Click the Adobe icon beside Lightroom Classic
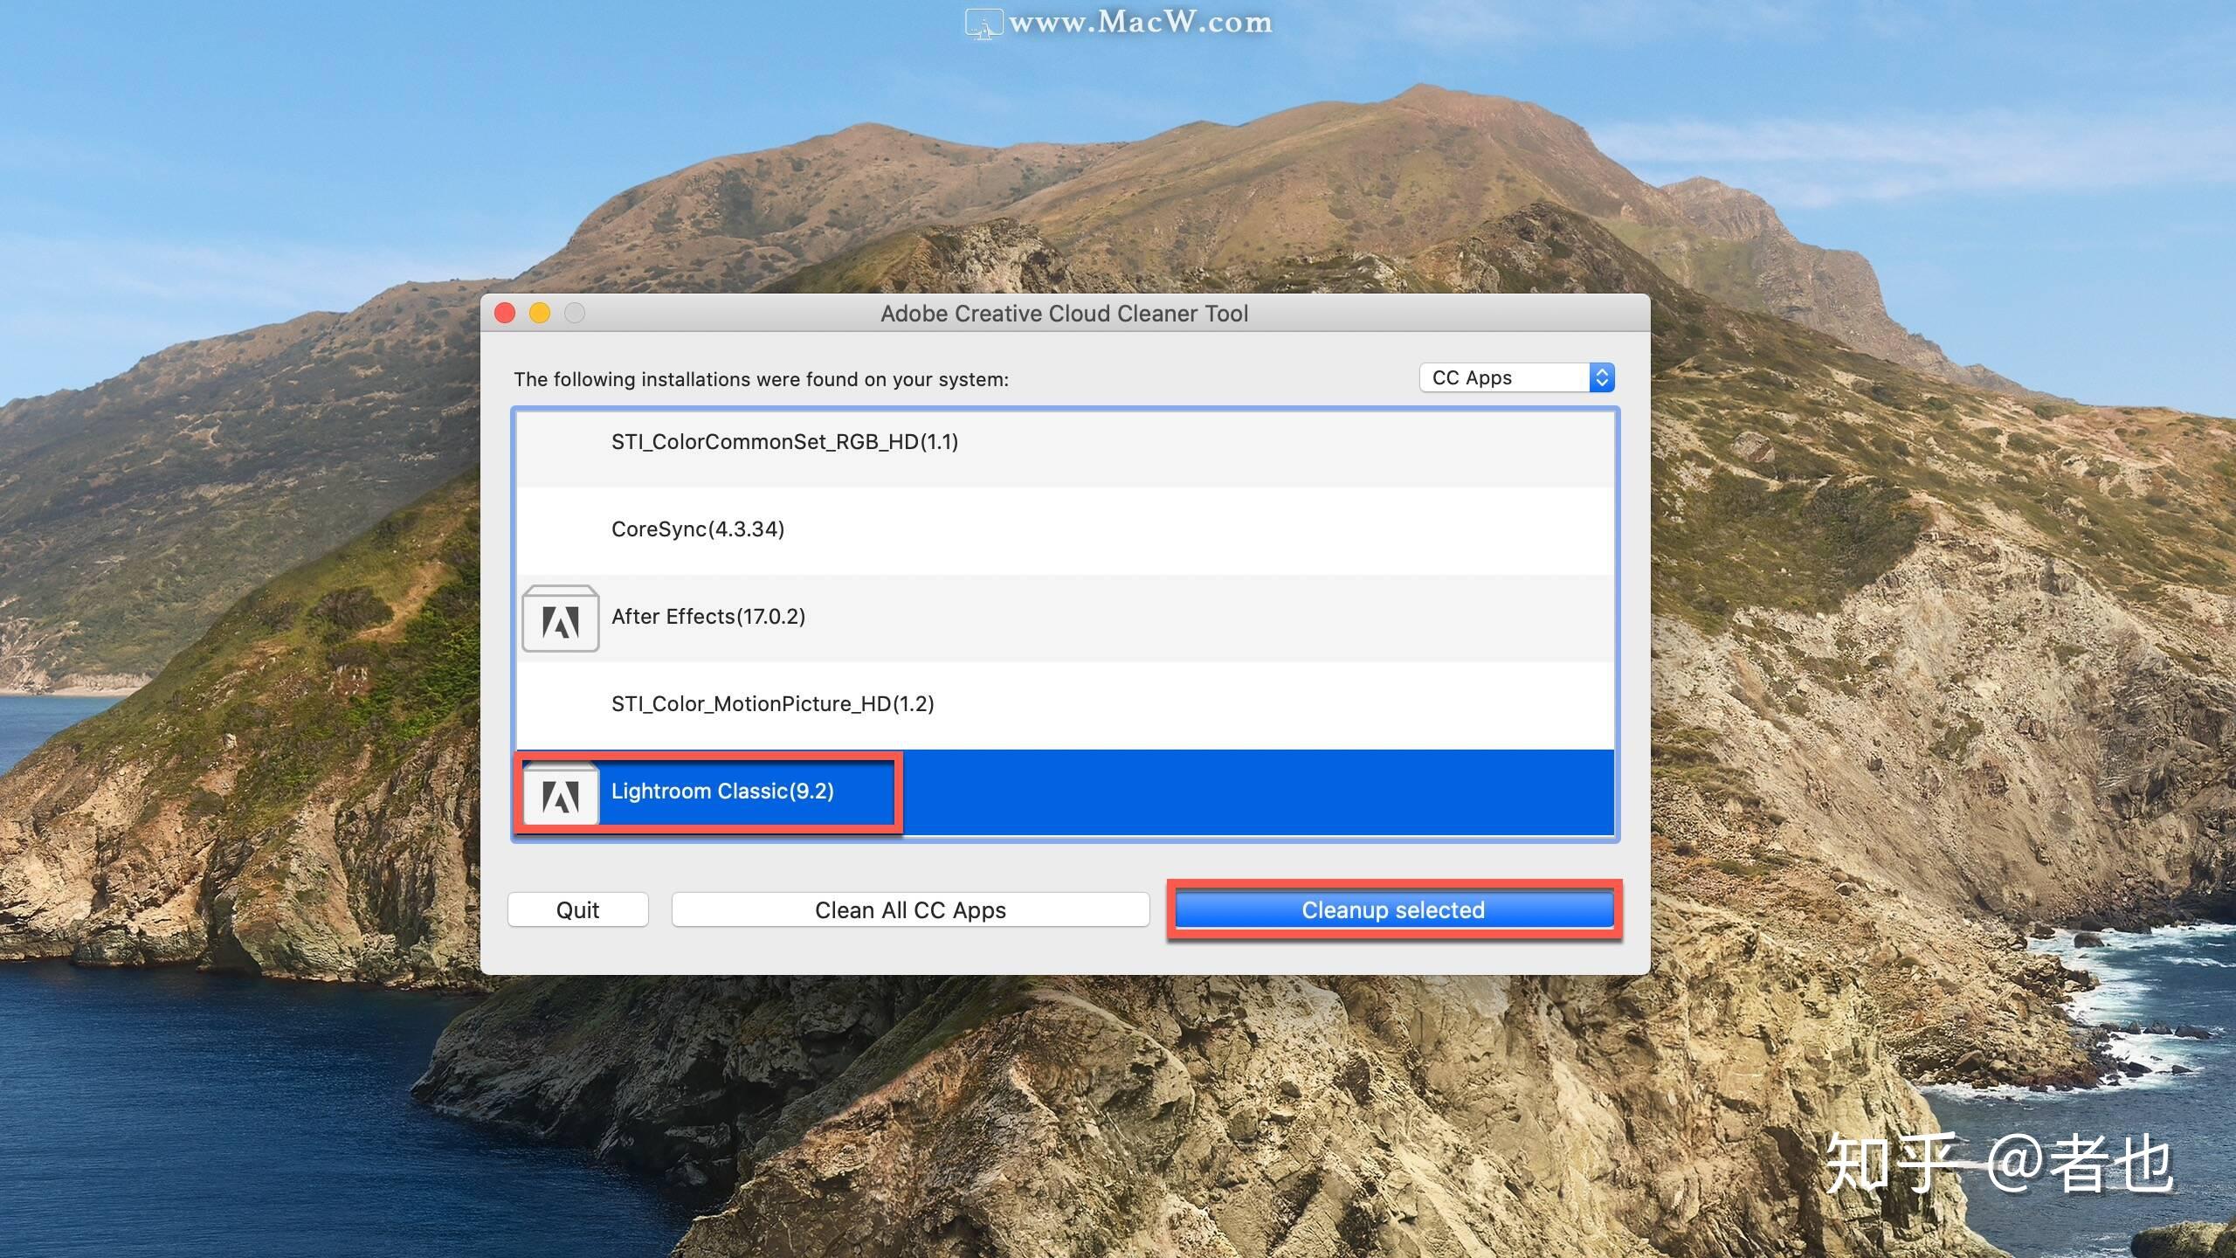The width and height of the screenshot is (2236, 1258). pyautogui.click(x=560, y=793)
